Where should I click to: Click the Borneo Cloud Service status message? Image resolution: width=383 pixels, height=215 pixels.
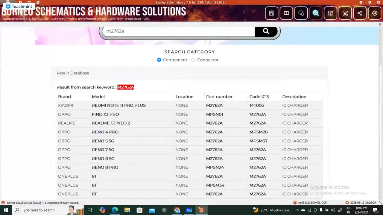(42, 203)
